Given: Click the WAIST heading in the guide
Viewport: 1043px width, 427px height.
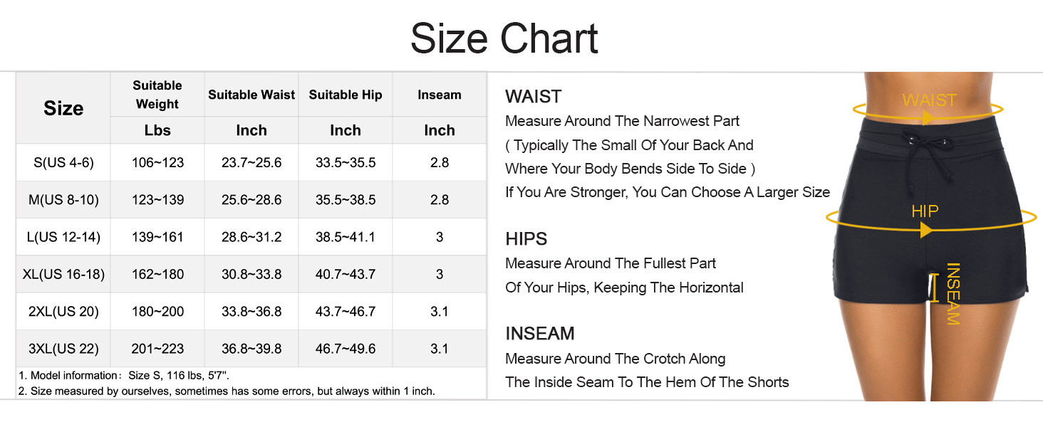Looking at the screenshot, I should point(534,97).
